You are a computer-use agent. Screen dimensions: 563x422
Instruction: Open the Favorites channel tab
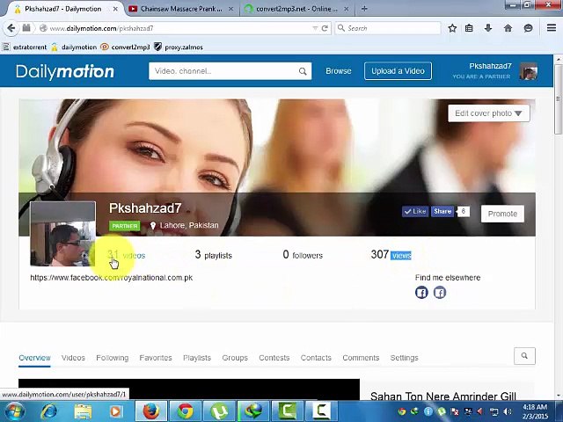pos(156,358)
